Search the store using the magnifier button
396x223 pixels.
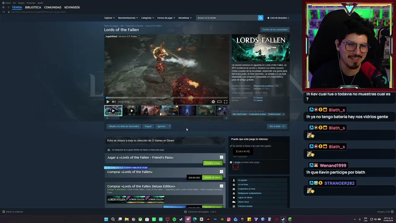coord(260,18)
